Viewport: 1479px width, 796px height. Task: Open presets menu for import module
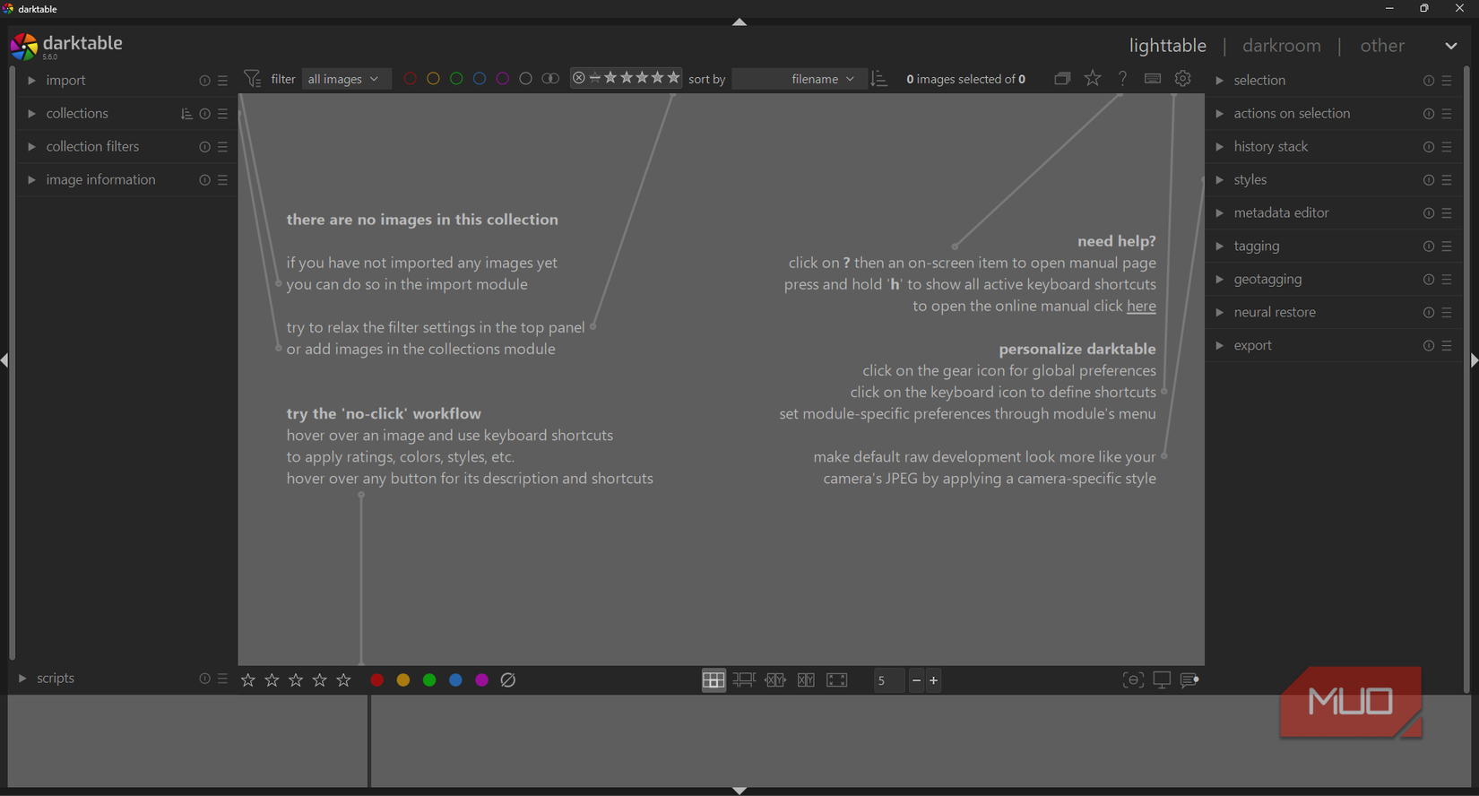[223, 81]
